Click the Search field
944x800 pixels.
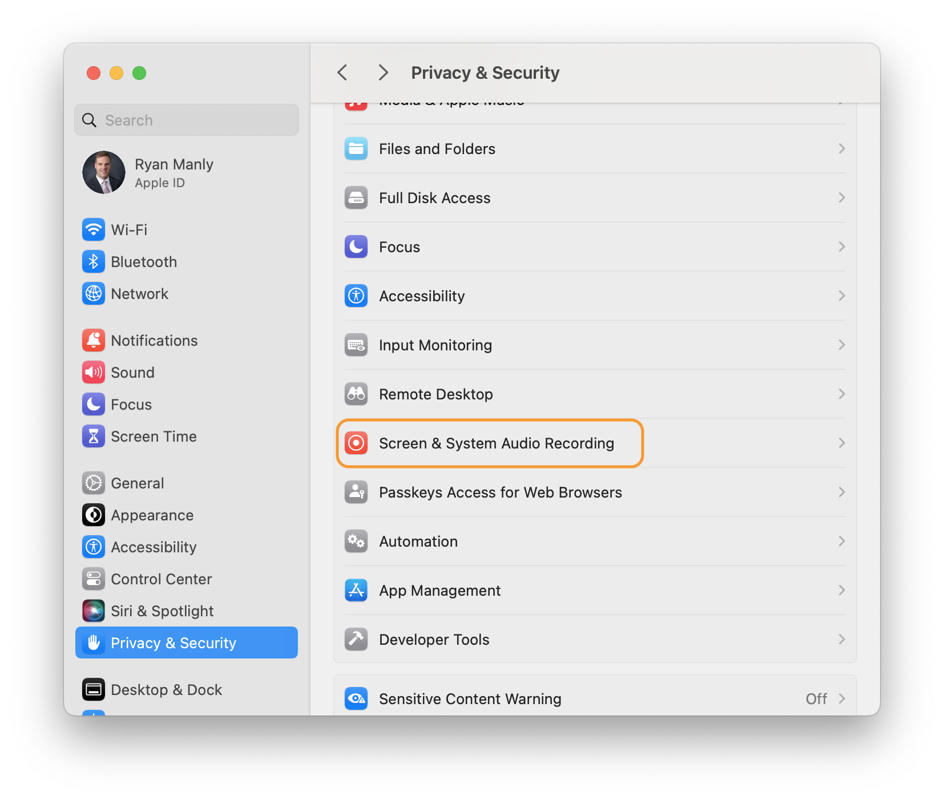coord(187,120)
